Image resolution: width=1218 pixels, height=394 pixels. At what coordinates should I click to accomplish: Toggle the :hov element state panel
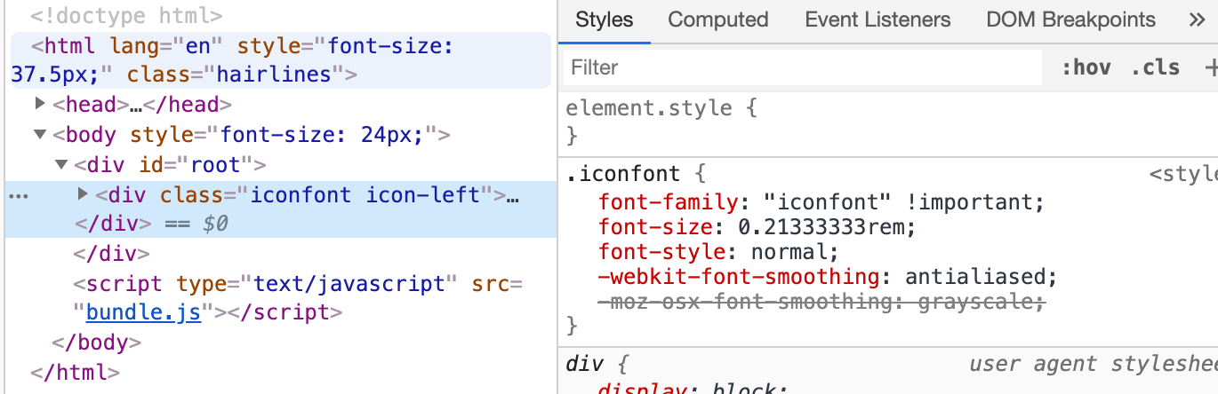point(1086,67)
